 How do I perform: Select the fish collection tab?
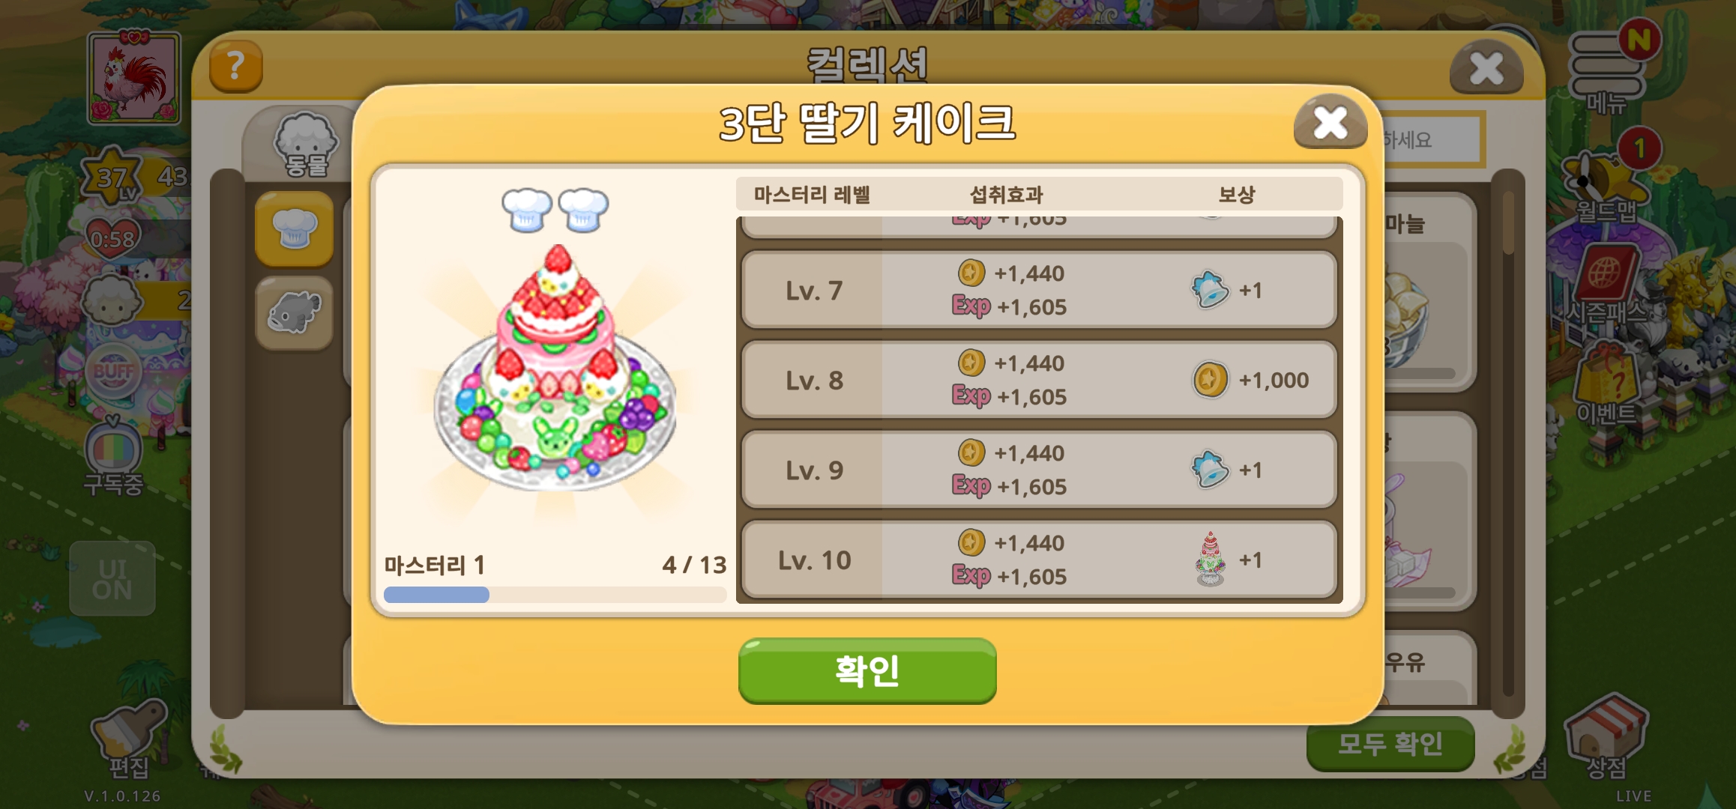point(294,313)
